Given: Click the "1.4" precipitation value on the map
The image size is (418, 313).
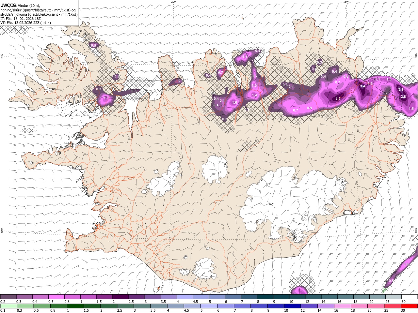Looking at the screenshot, I should point(254,95).
